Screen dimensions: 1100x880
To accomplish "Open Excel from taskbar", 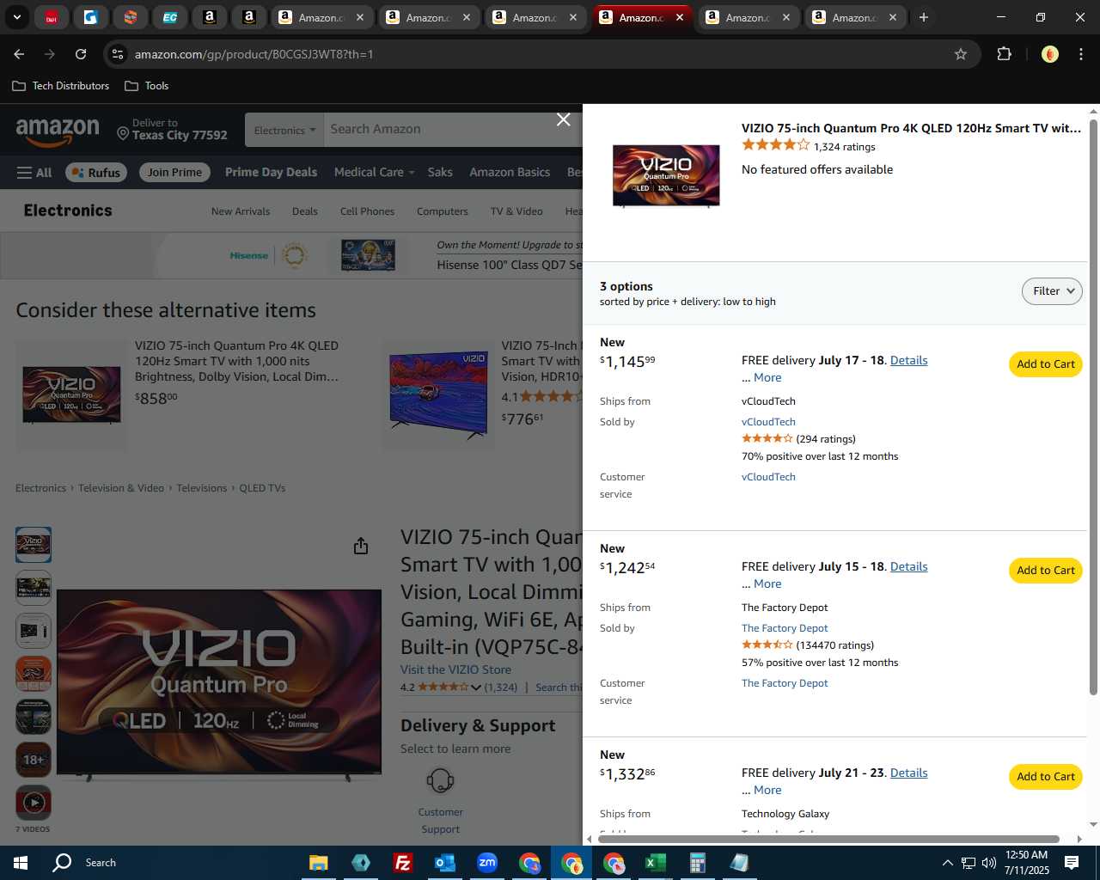I will (x=655, y=863).
